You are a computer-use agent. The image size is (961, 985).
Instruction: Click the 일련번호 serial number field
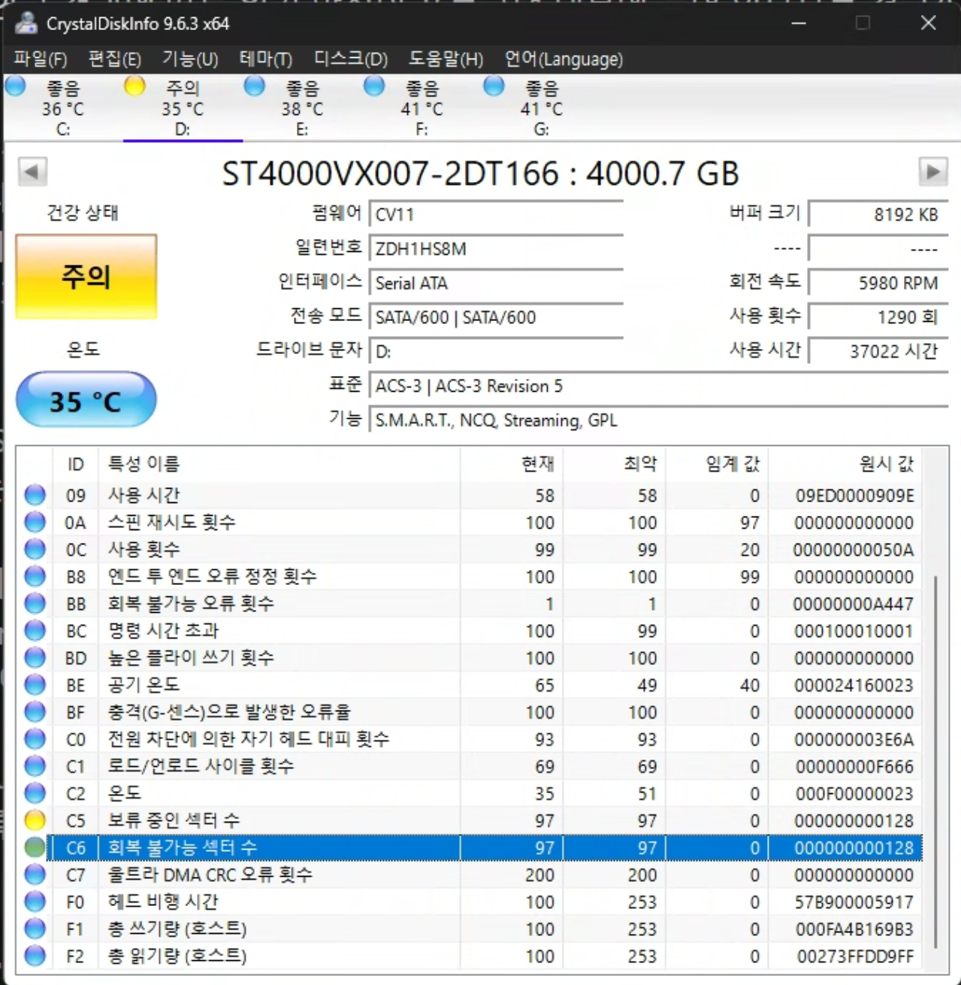click(x=496, y=248)
